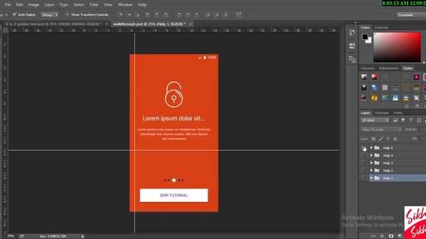Screen dimensions: 426x239
Task: Expand the Help 2 layer group
Action: (x=371, y=171)
